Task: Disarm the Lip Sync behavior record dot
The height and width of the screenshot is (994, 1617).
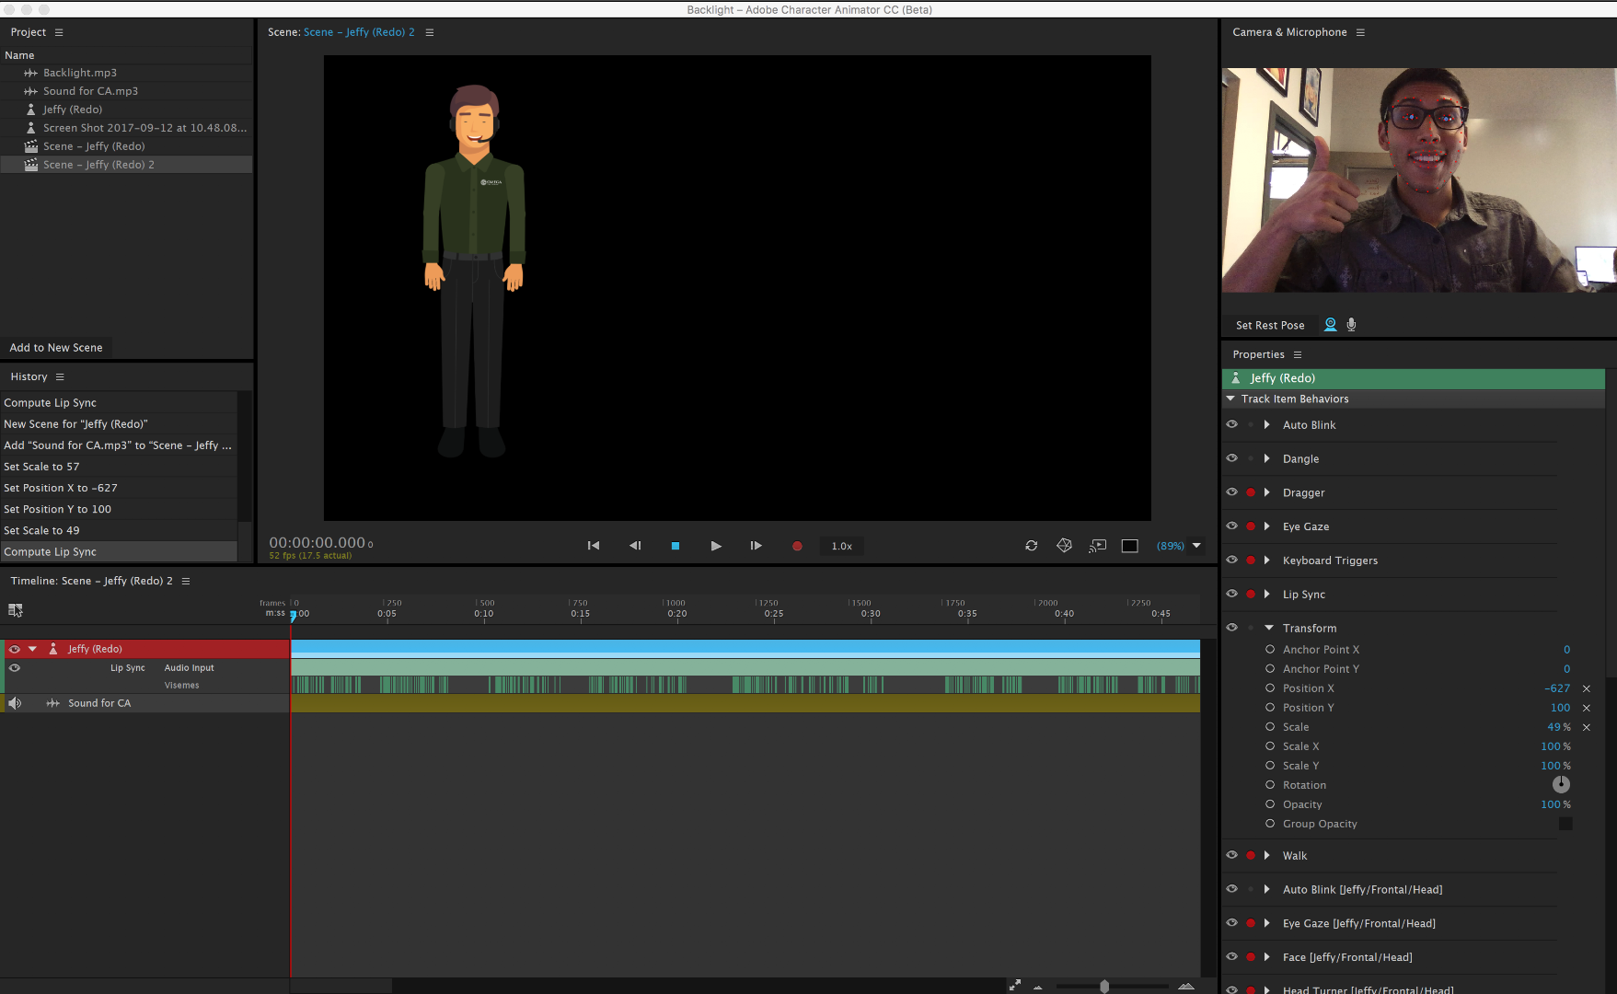Action: 1251,595
